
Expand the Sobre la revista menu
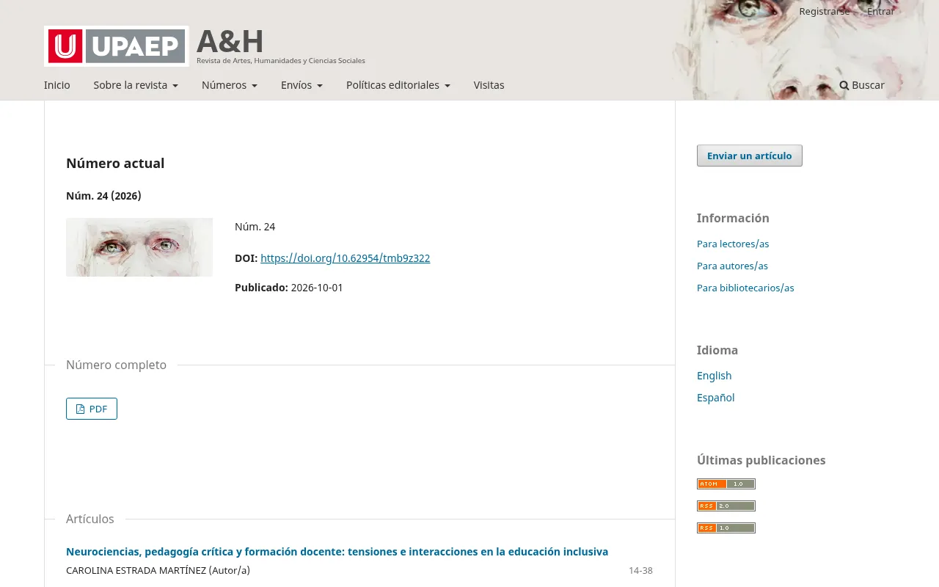click(136, 85)
